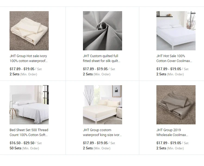Screen dimensions: 204x166
Task: Open the folded ivory cotton sheet set image
Action: click(29, 30)
